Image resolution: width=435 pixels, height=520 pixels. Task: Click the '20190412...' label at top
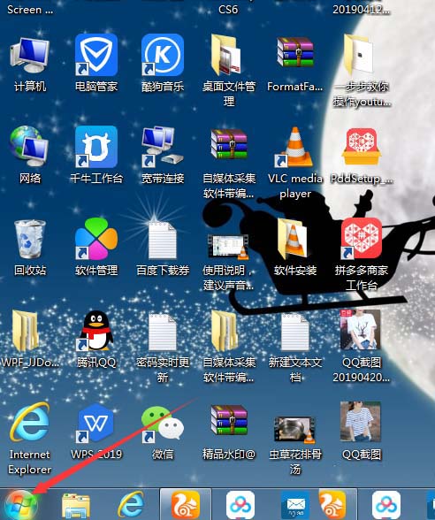tap(362, 9)
